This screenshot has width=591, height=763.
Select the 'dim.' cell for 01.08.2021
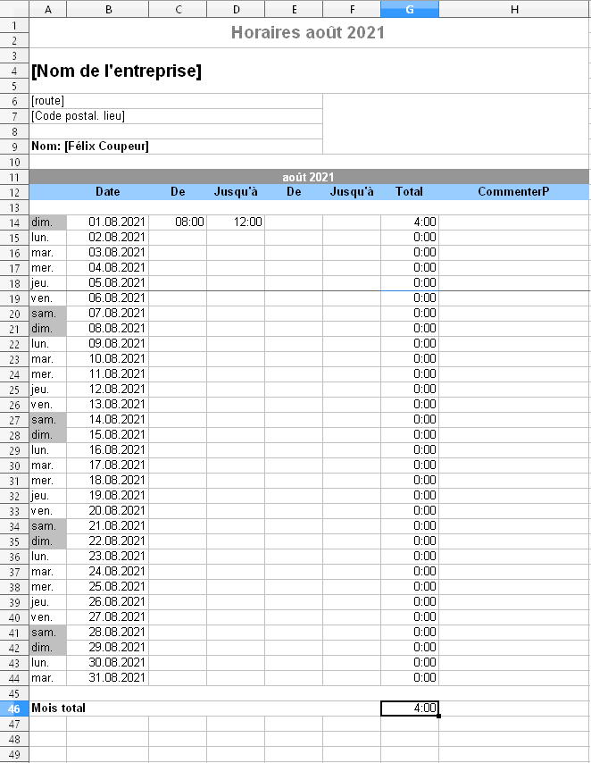pos(47,222)
